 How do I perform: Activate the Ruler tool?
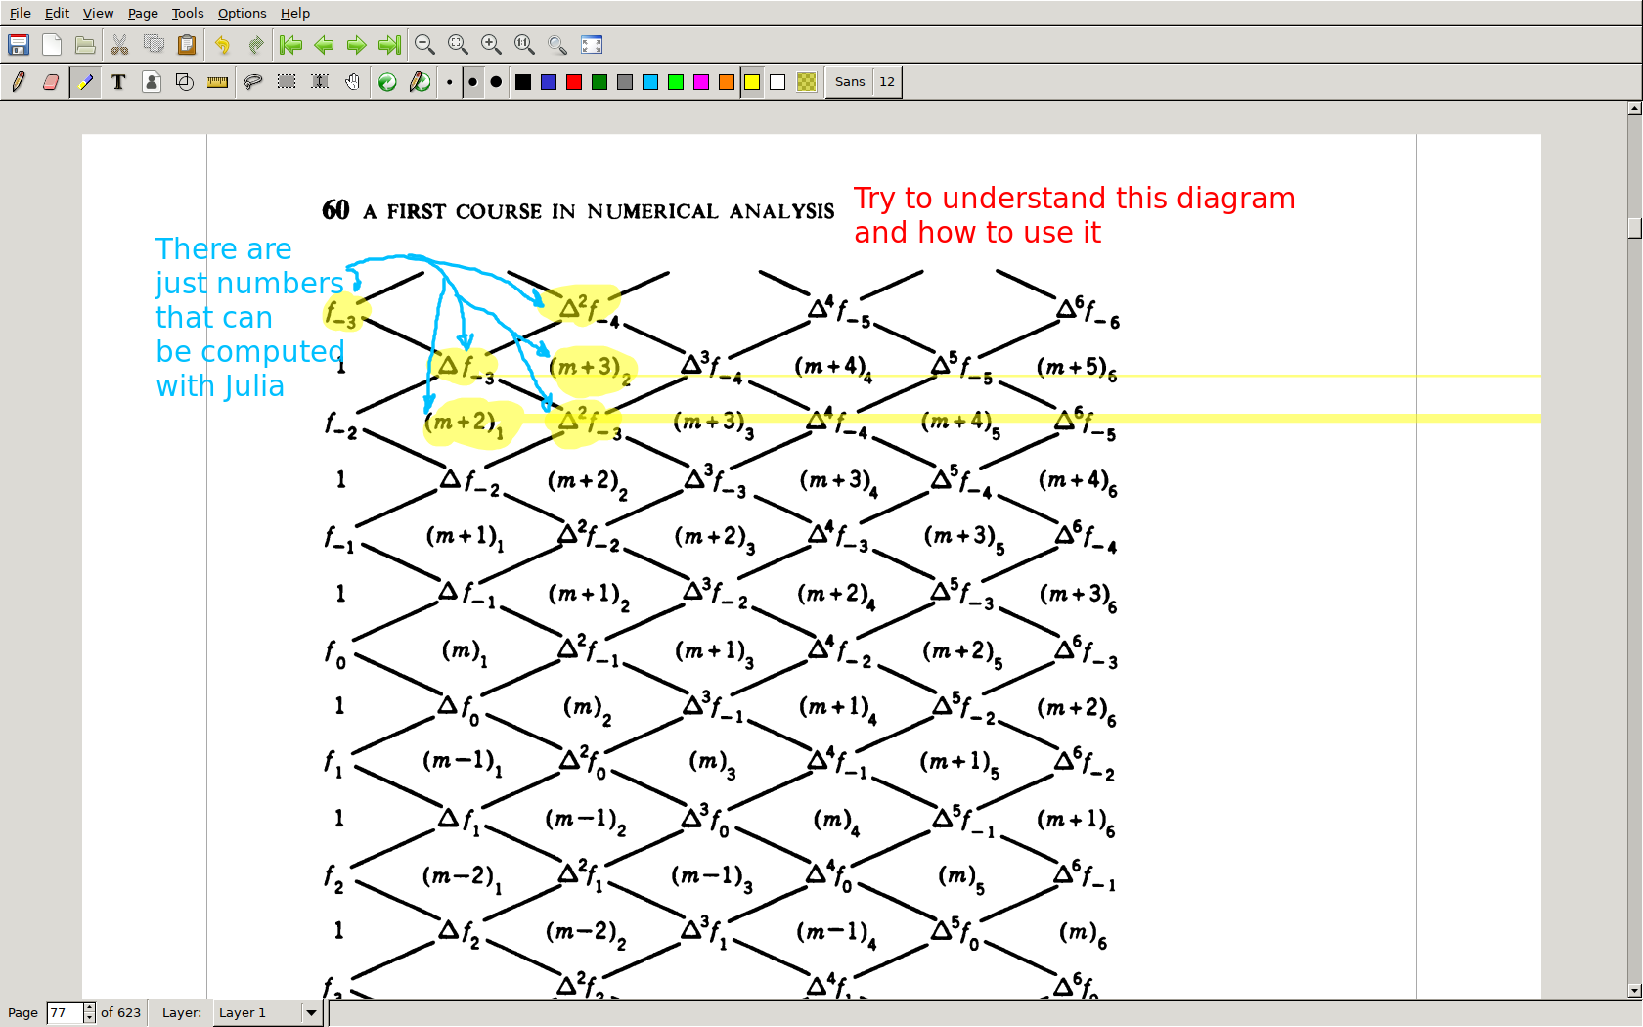218,82
